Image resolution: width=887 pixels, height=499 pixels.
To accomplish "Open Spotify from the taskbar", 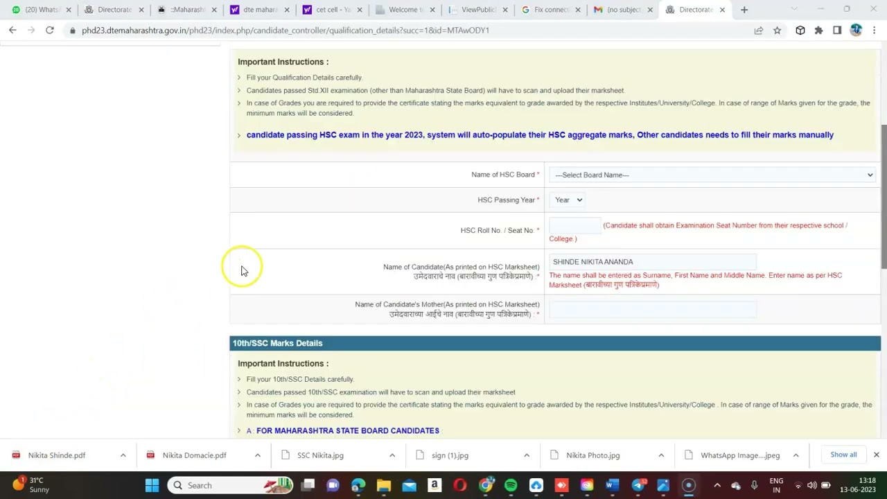I will coord(511,485).
